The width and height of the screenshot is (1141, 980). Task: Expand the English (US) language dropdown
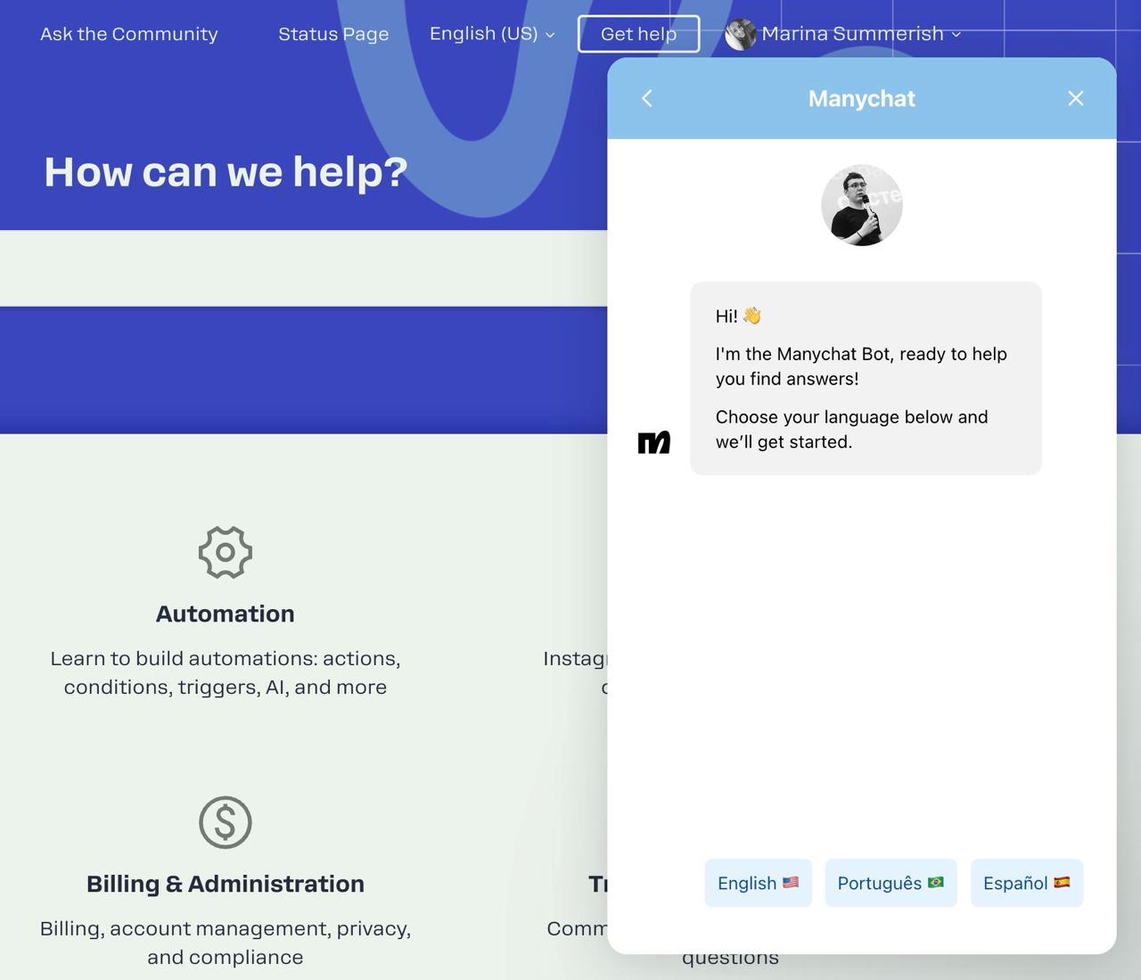click(x=492, y=34)
